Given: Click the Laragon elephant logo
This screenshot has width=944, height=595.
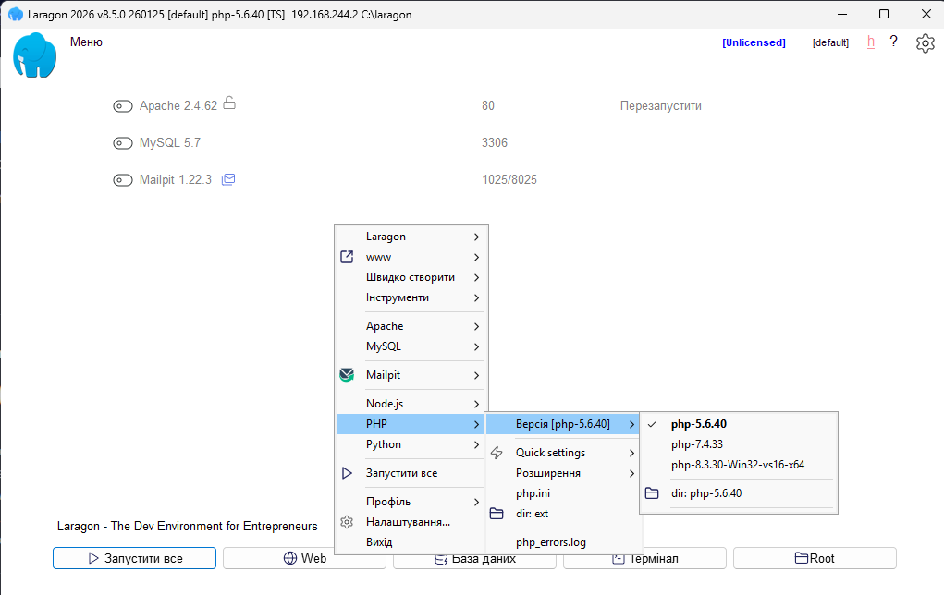Looking at the screenshot, I should [35, 55].
